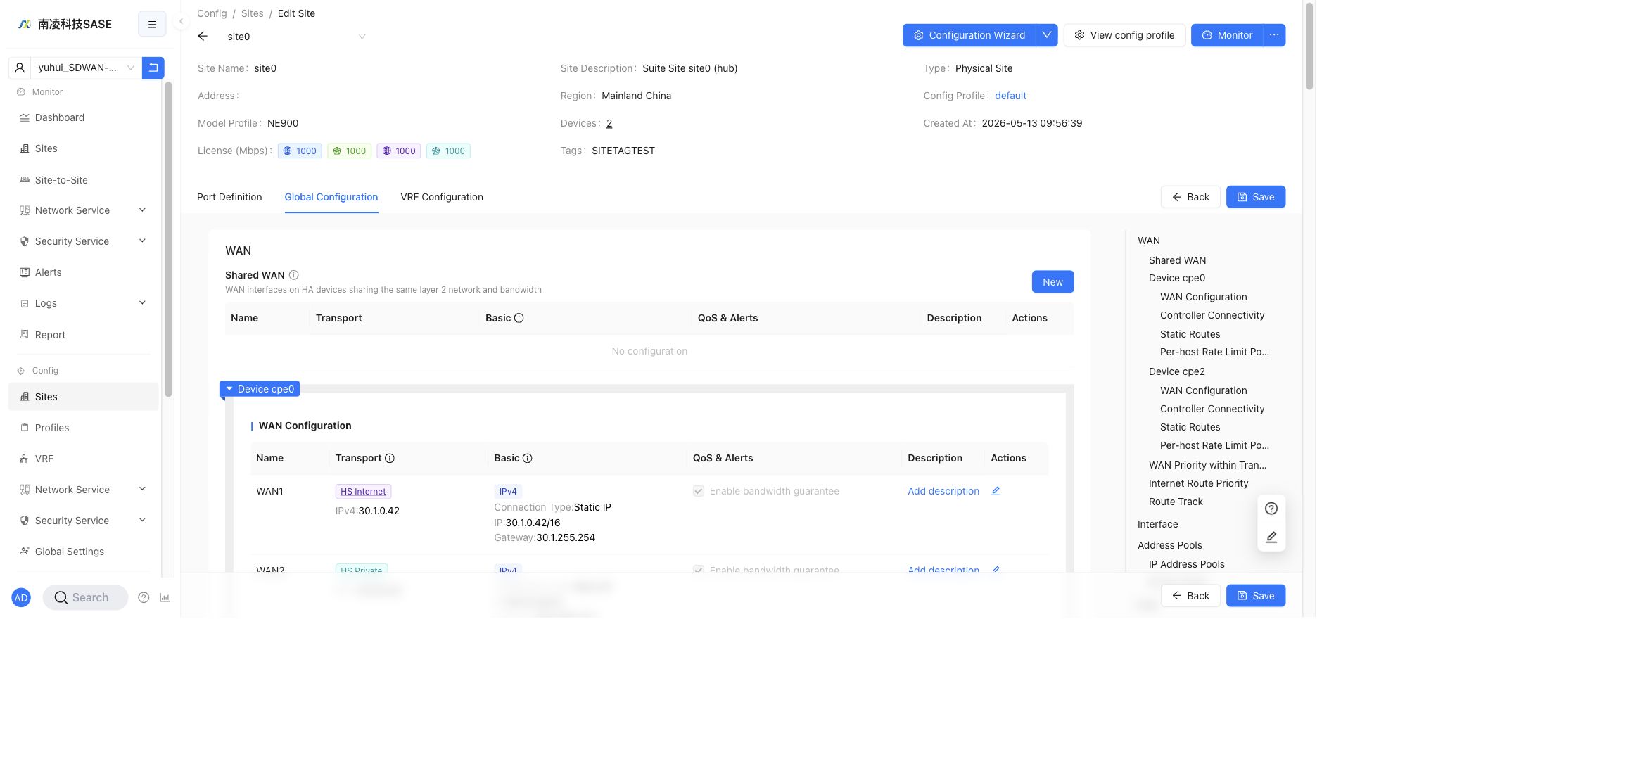The width and height of the screenshot is (1628, 771).
Task: Click page vertical scrollbar
Action: coord(1309,46)
